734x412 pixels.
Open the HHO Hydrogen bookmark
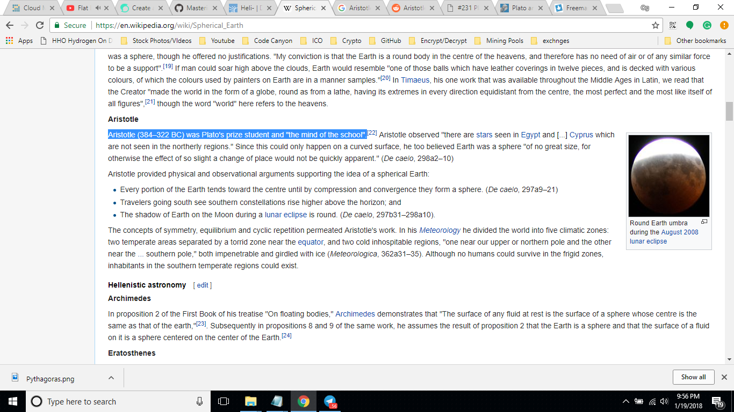coord(77,41)
